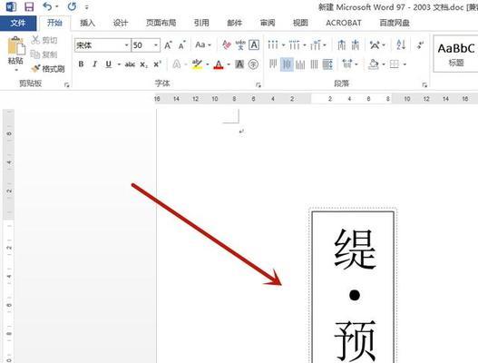Screen dimensions: 478x363
Task: Open the Aa change case dropdown
Action: point(203,45)
